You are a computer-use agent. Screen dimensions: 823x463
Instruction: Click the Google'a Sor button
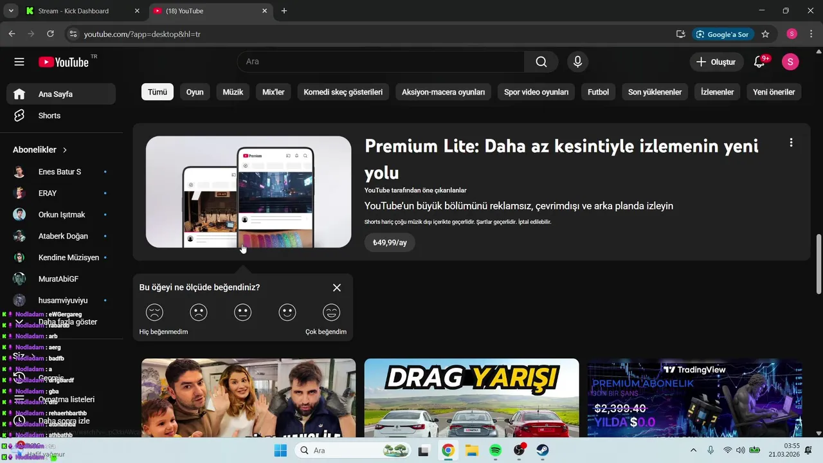click(723, 34)
